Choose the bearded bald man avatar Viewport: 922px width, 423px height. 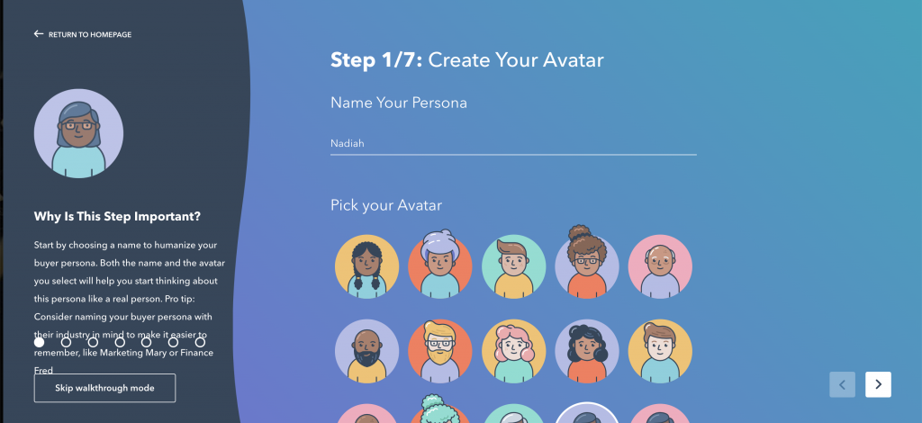[x=367, y=351]
